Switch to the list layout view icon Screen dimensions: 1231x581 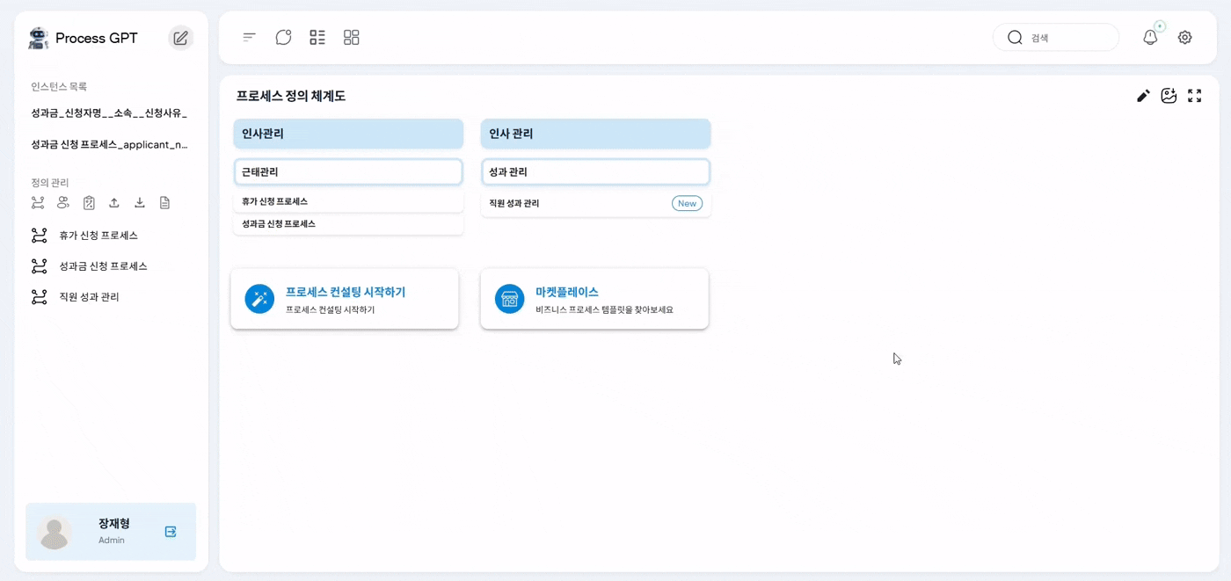(x=317, y=37)
